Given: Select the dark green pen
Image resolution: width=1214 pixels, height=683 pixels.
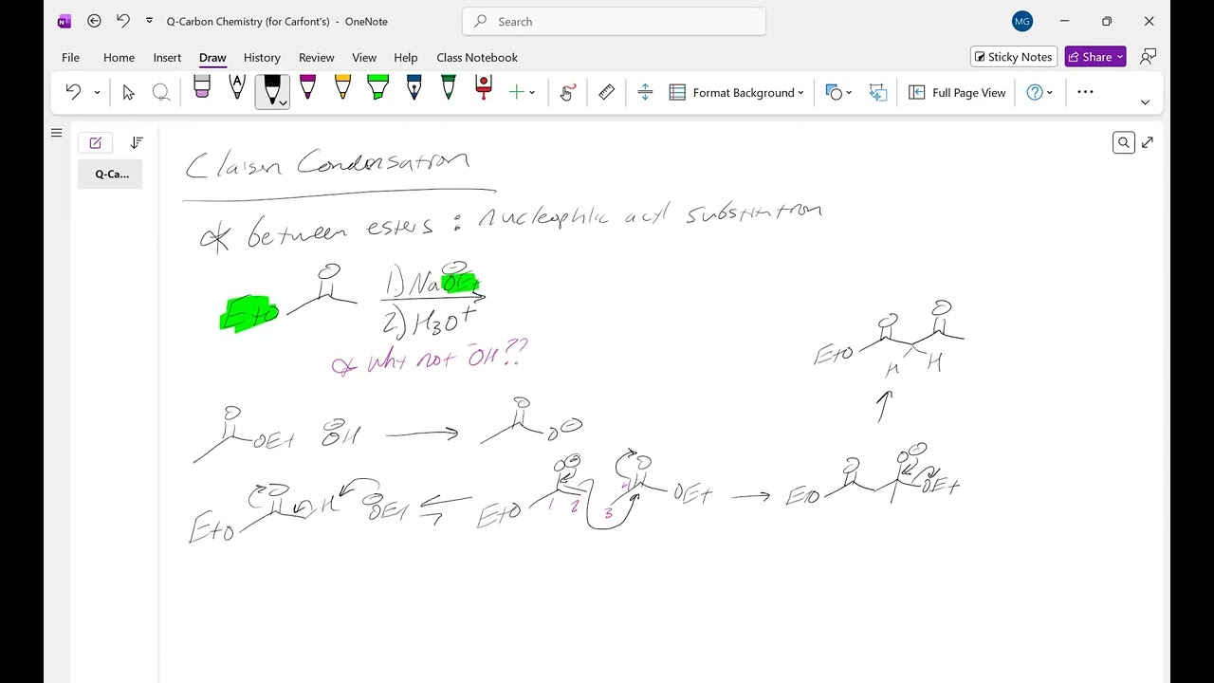Looking at the screenshot, I should [449, 88].
